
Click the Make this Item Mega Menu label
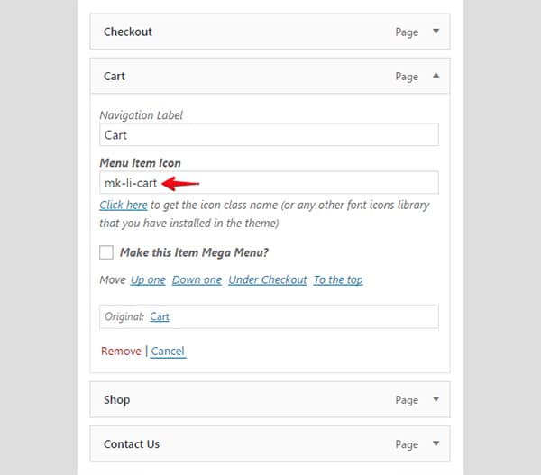click(194, 252)
